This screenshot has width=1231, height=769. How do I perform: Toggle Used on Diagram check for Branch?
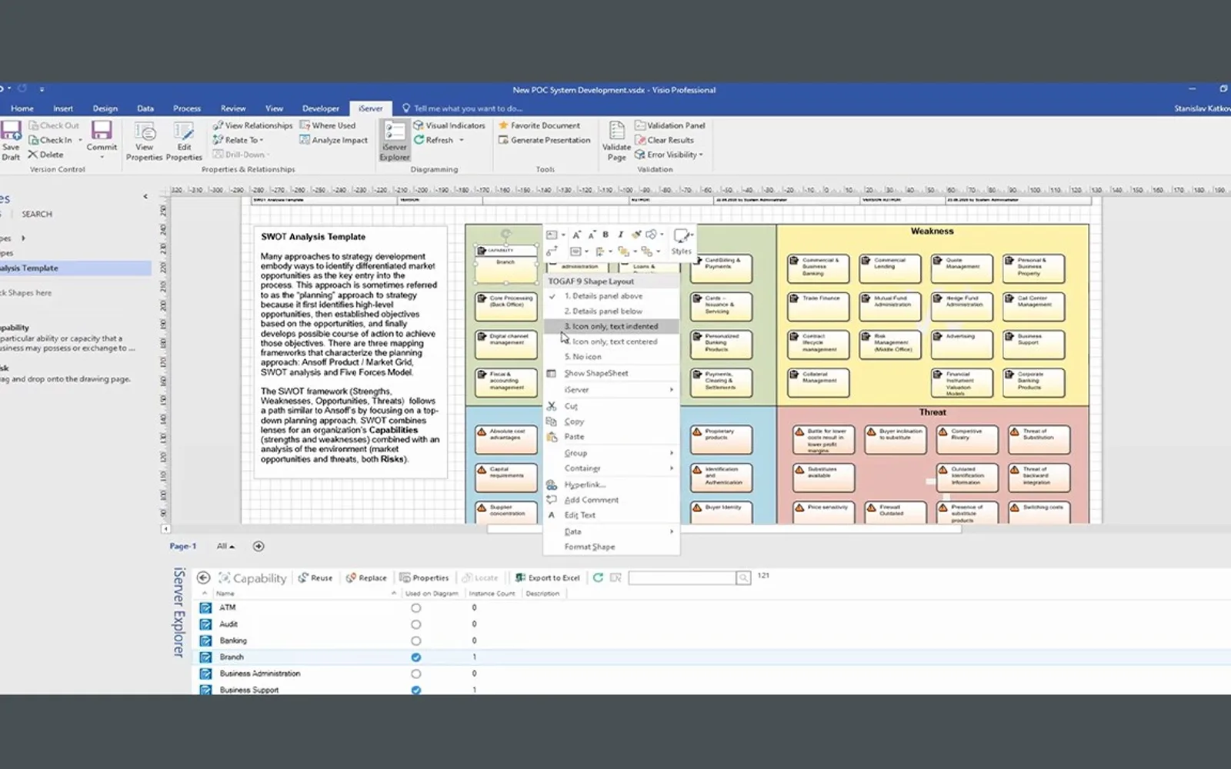(x=415, y=657)
